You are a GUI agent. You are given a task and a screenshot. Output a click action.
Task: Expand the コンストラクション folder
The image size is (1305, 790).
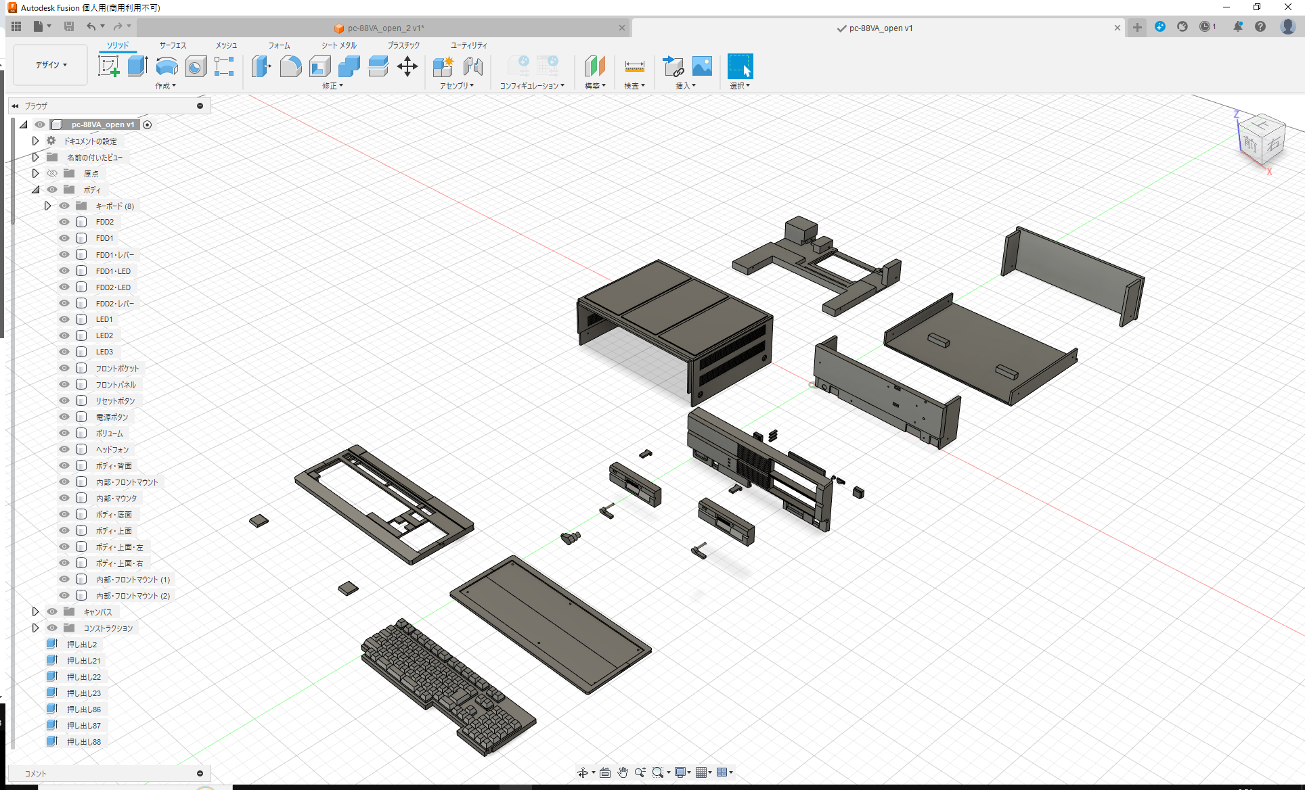point(35,628)
